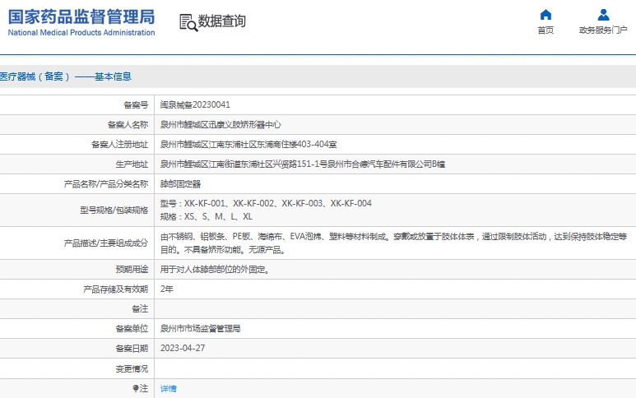Click the 数据查询 magnifier document icon

(x=188, y=22)
